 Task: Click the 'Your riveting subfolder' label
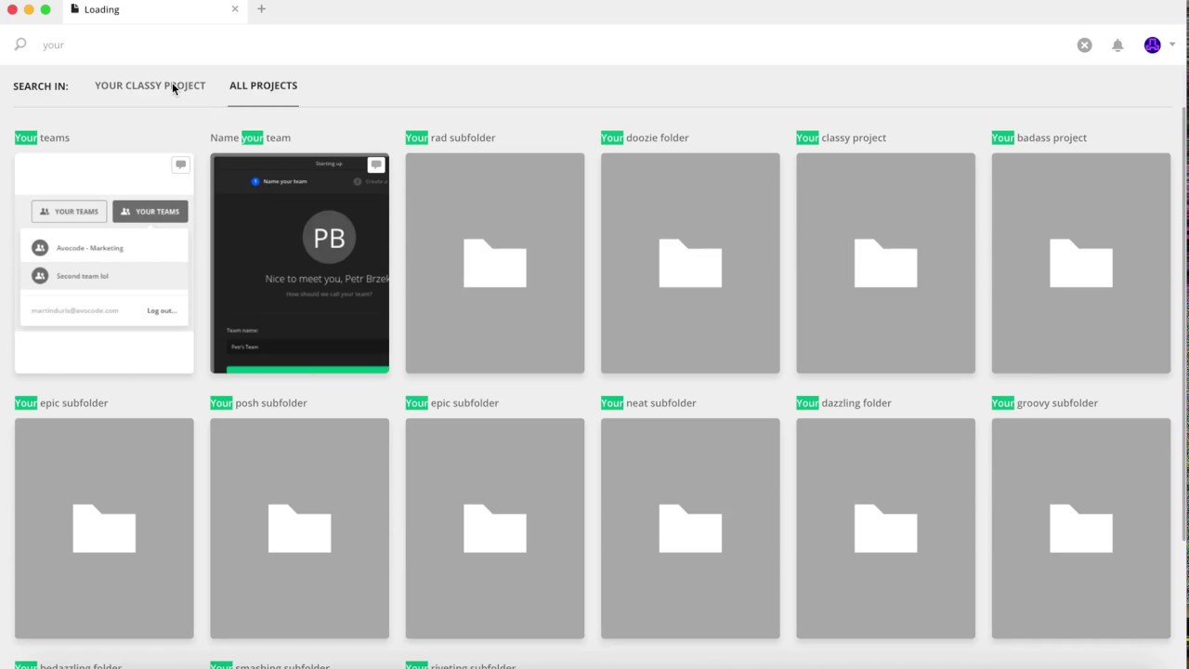pyautogui.click(x=461, y=665)
